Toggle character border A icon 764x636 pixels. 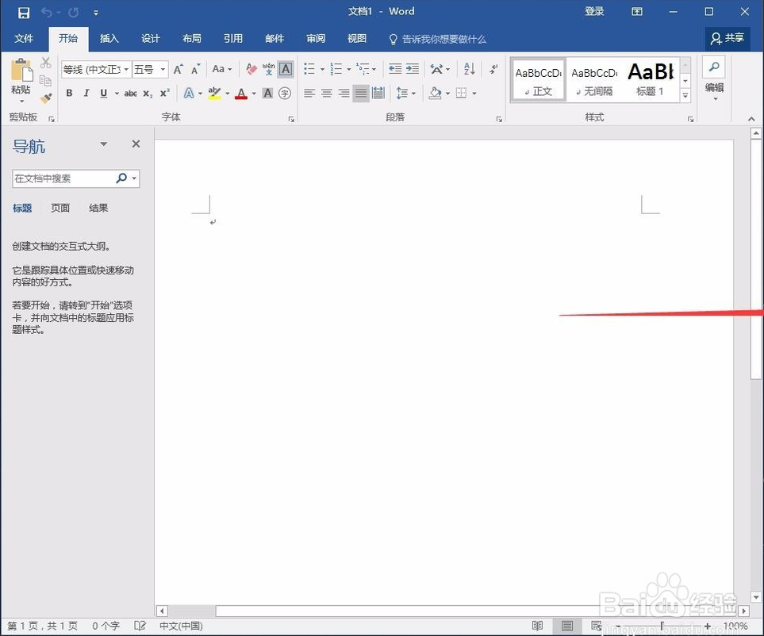coord(286,69)
